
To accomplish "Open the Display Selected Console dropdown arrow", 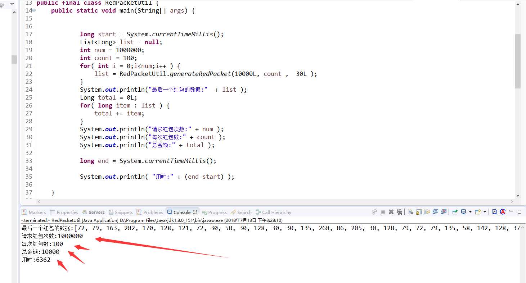I will (470, 212).
